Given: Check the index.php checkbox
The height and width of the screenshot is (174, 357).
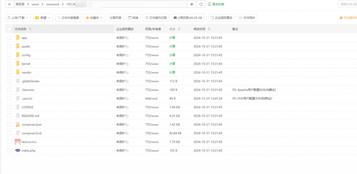Looking at the screenshot, I should pyautogui.click(x=9, y=150).
